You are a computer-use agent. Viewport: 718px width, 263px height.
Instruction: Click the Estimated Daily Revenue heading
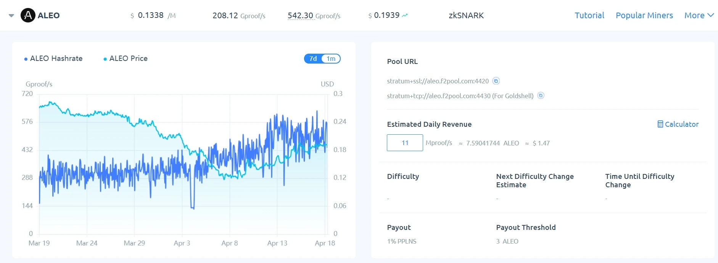[429, 124]
